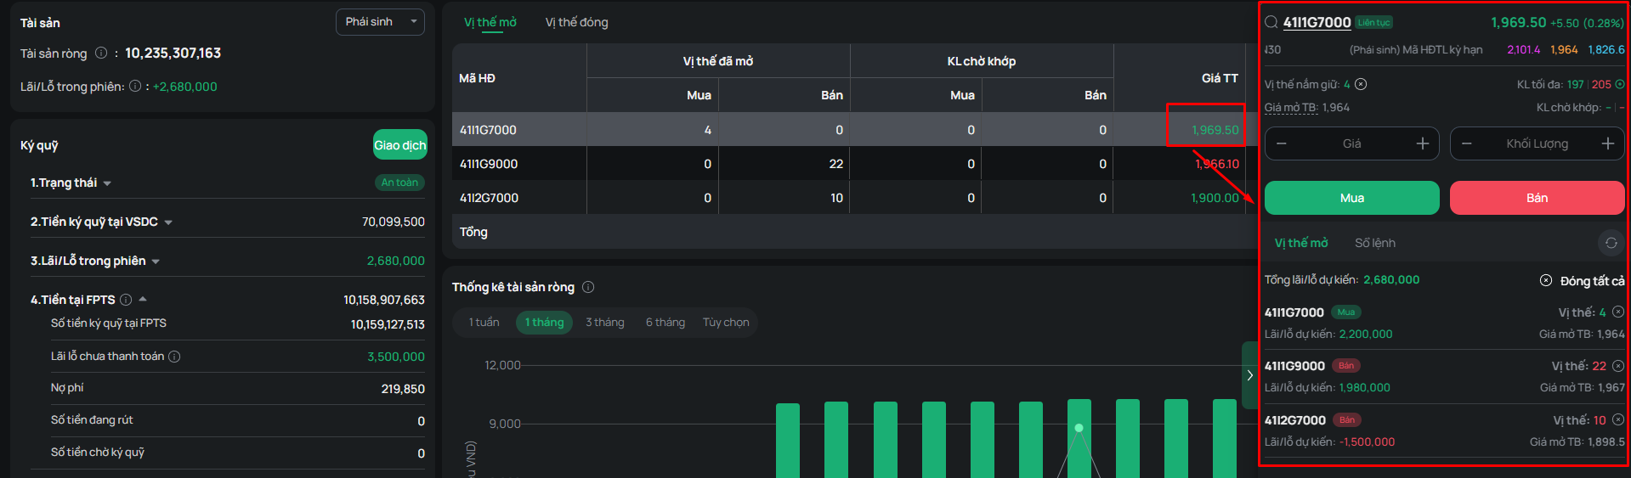Switch to the Vị thế đóng tab

(x=576, y=22)
